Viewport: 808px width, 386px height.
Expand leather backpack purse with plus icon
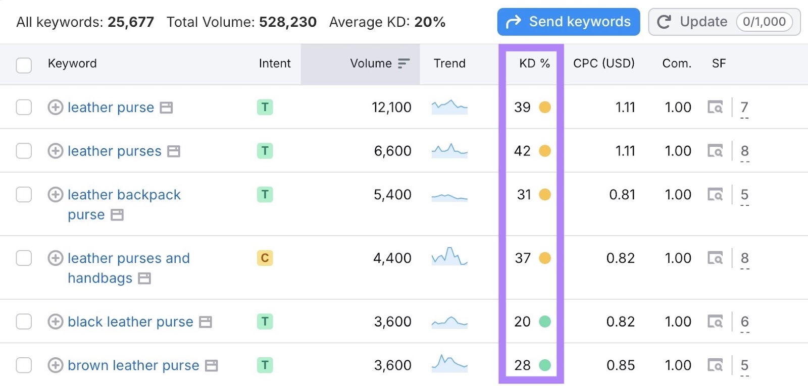click(x=55, y=195)
